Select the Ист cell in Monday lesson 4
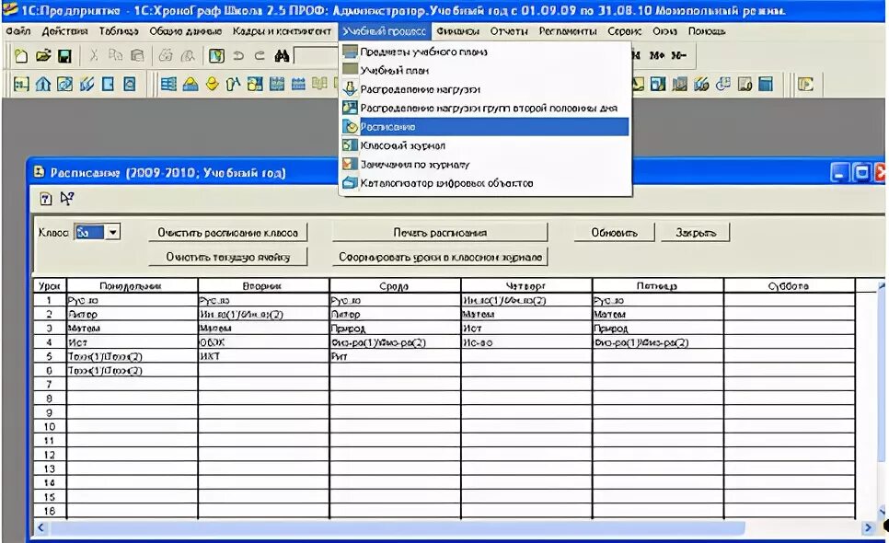Image resolution: width=889 pixels, height=543 pixels. 132,342
